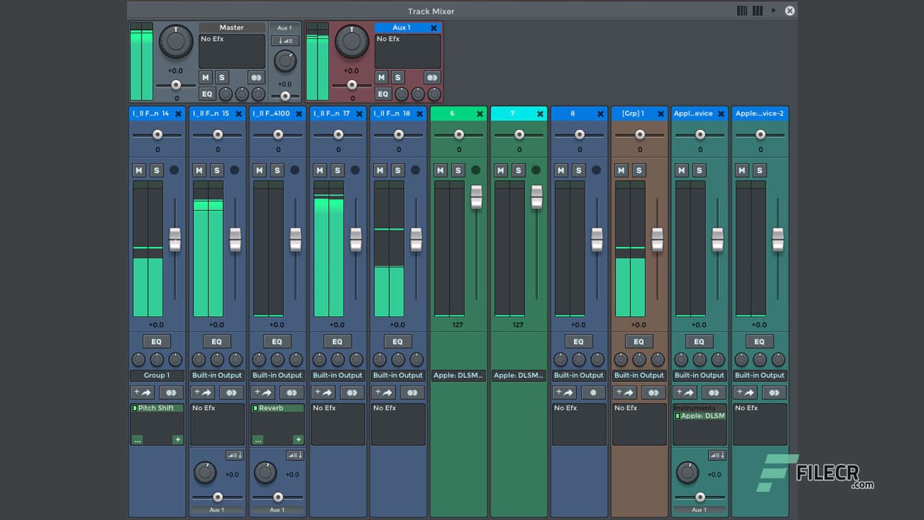The height and width of the screenshot is (520, 924).
Task: Click the Master pan slider handle
Action: [175, 84]
